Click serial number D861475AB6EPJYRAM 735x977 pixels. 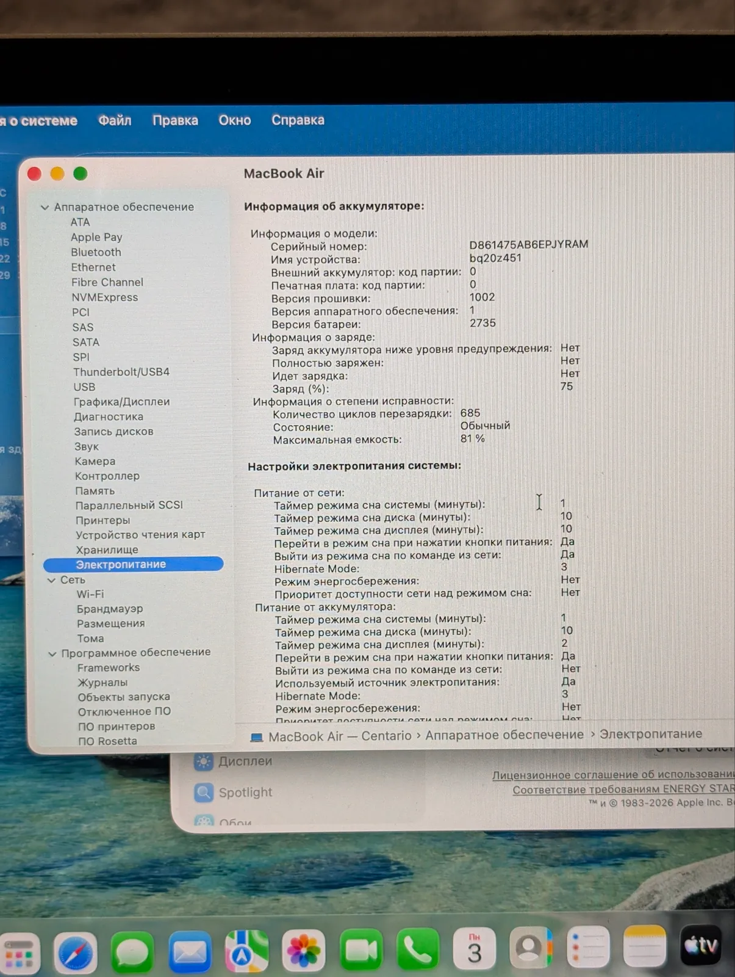point(529,244)
